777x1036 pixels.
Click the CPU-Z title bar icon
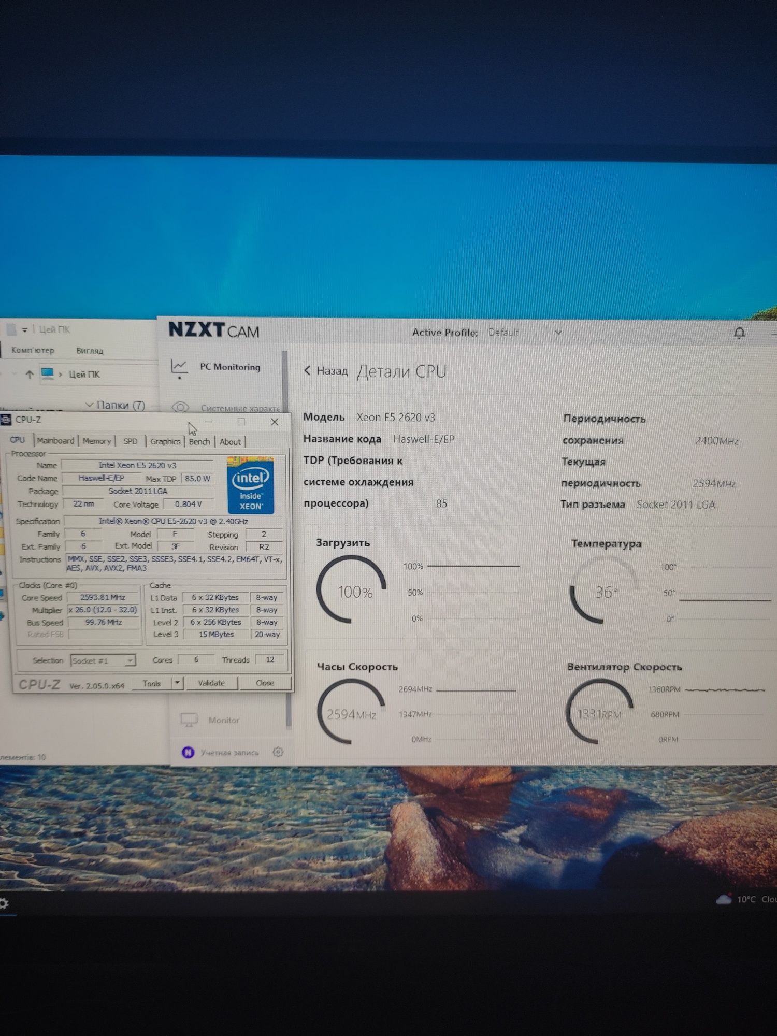tap(6, 420)
